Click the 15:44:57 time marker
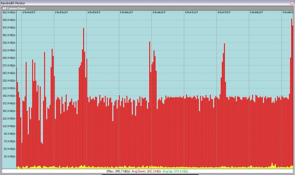 tap(29, 13)
